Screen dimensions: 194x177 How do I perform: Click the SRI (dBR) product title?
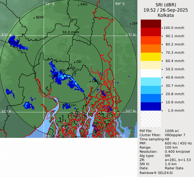click(166, 5)
